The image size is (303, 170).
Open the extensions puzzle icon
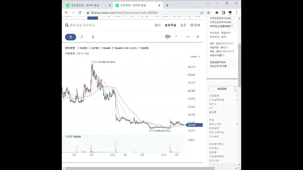point(217,13)
